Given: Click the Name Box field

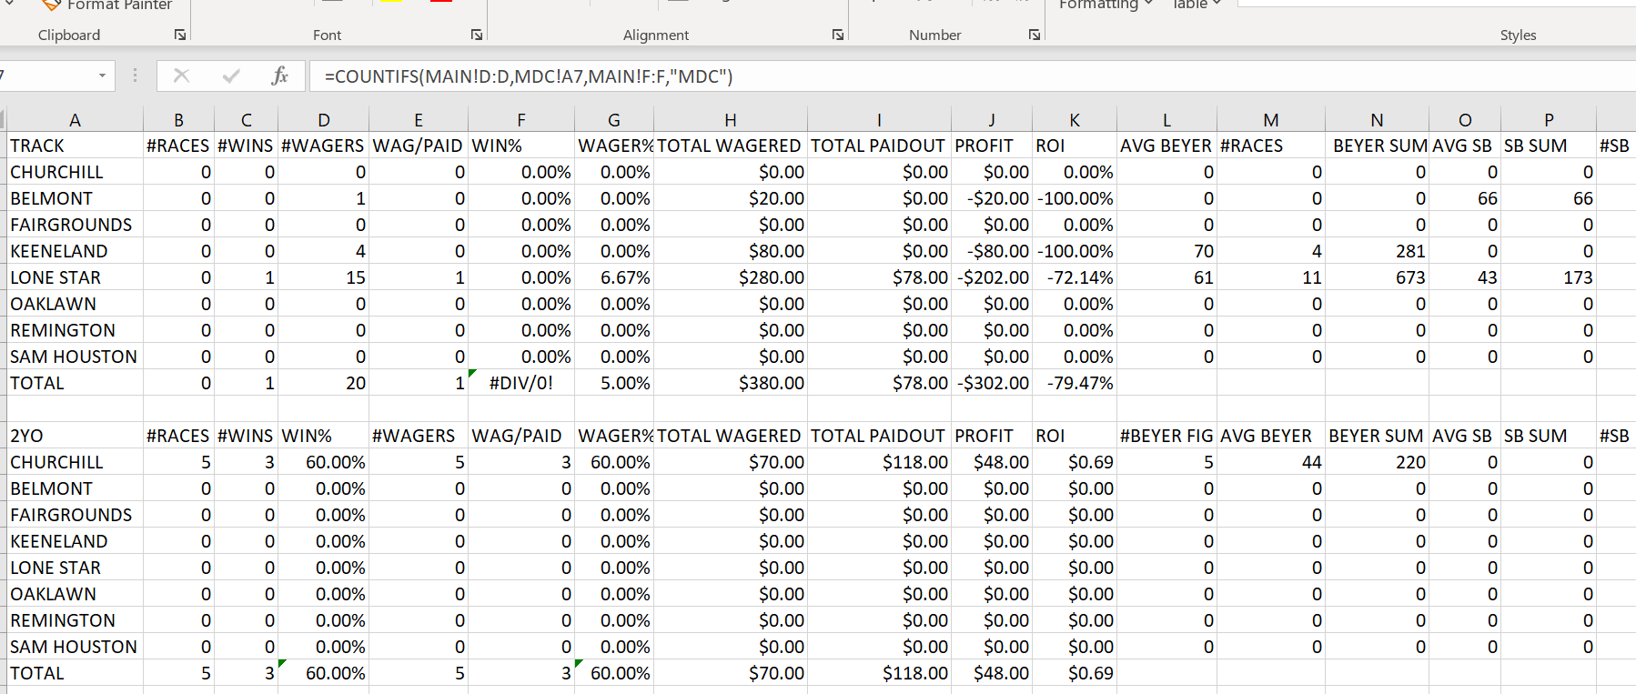Looking at the screenshot, I should click(x=45, y=75).
